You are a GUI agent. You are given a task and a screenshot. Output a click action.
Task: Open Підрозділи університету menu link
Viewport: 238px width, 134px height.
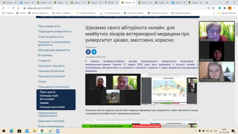click(x=55, y=31)
